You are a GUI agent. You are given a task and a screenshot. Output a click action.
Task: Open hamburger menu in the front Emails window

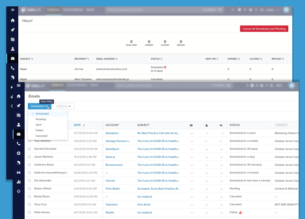[x=19, y=85]
